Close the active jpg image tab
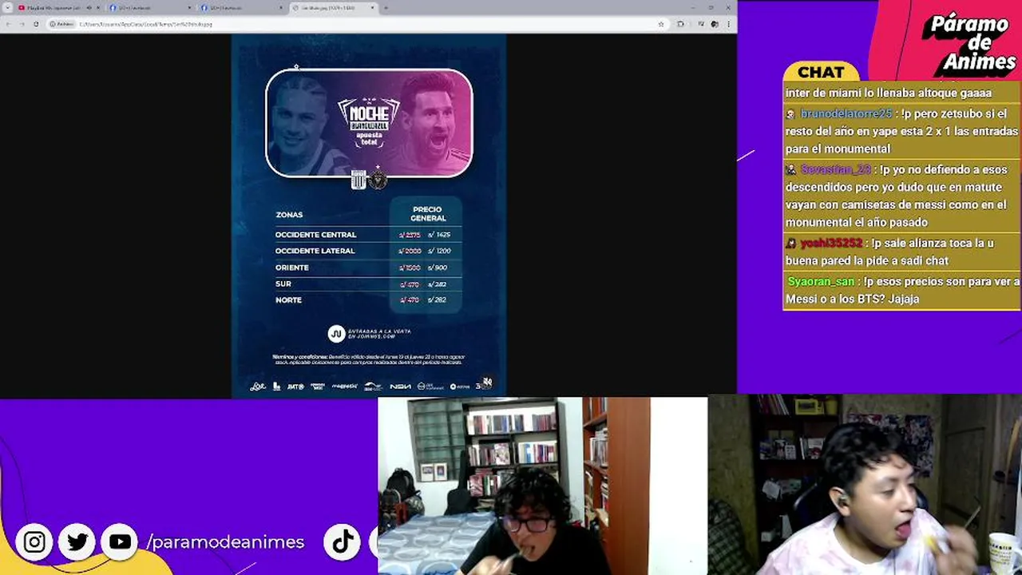Image resolution: width=1022 pixels, height=575 pixels. (373, 8)
